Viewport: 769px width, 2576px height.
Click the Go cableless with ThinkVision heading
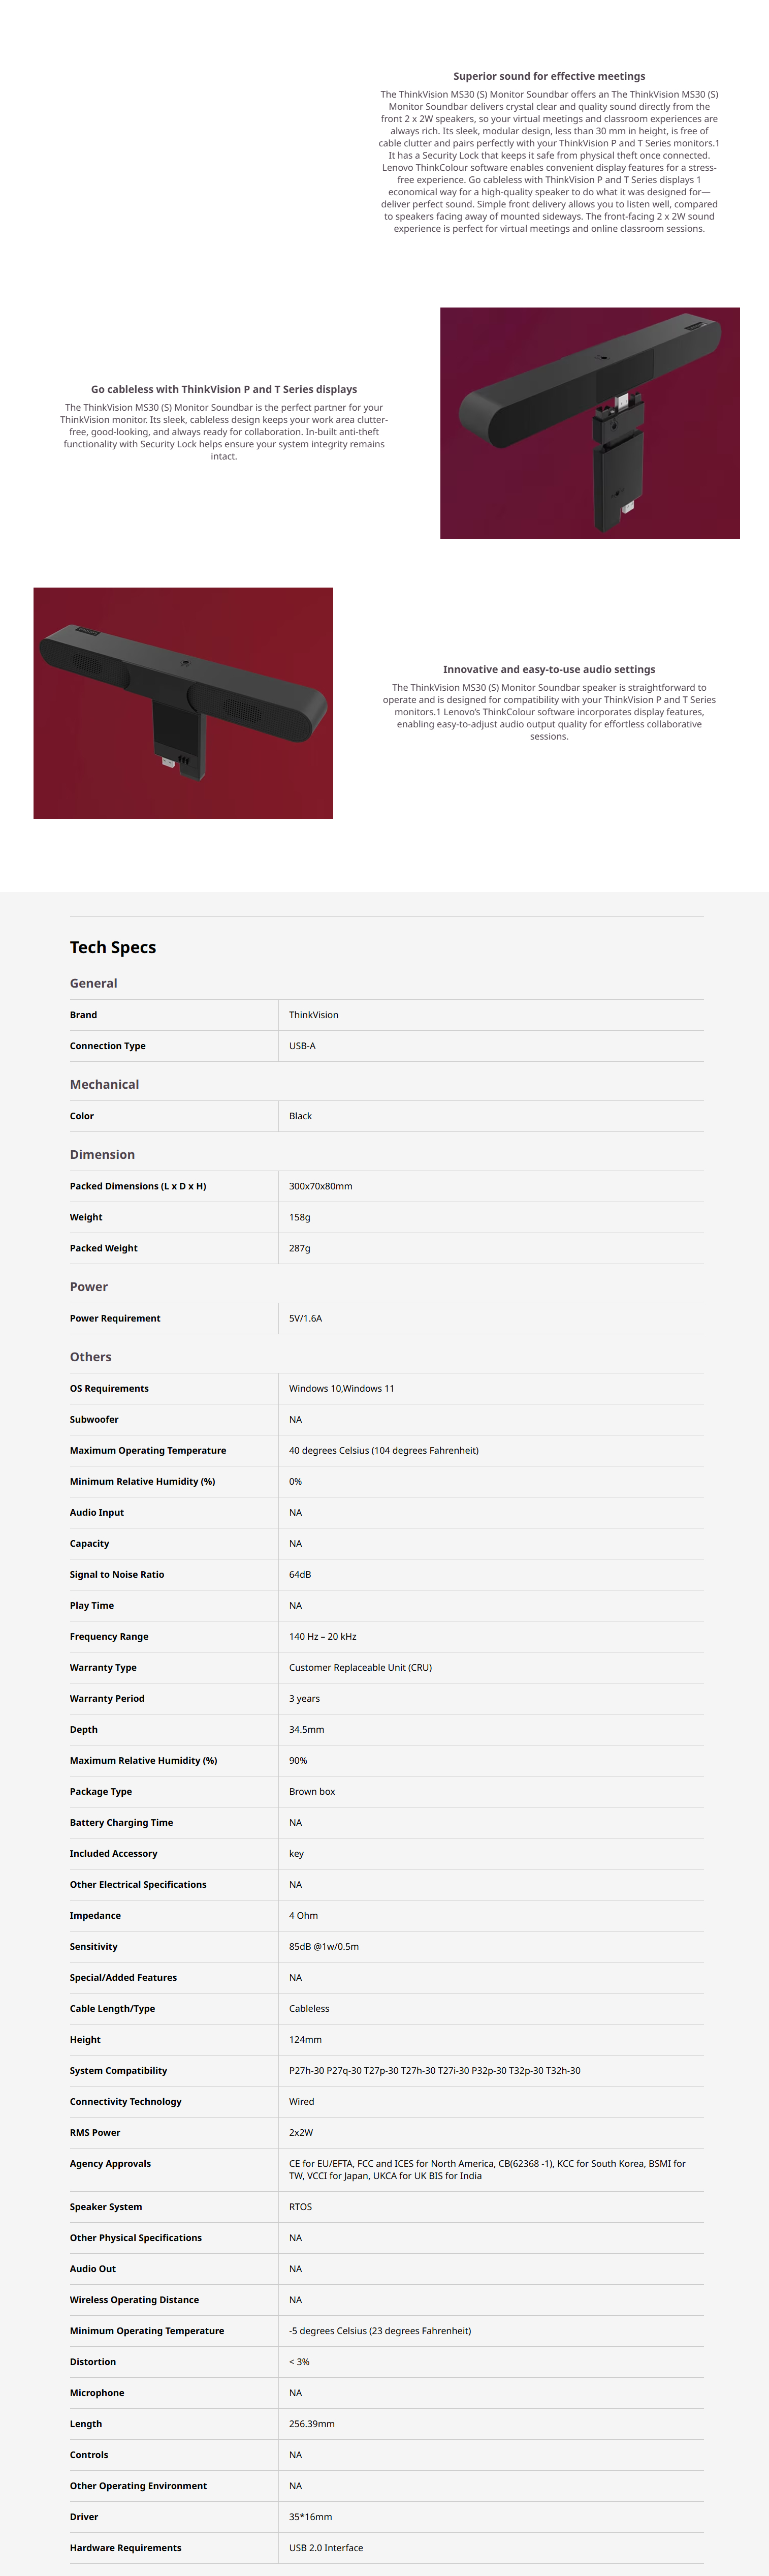(x=223, y=389)
